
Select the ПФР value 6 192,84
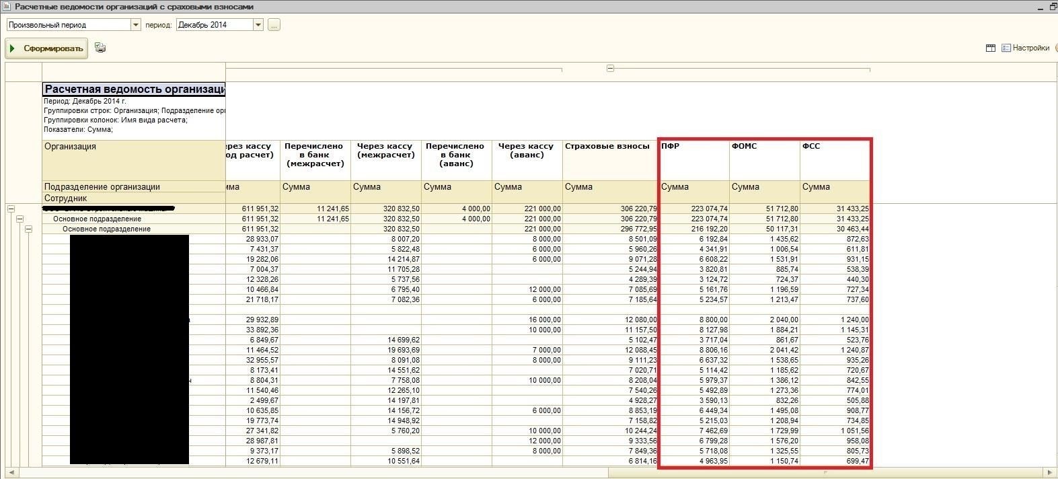click(693, 239)
